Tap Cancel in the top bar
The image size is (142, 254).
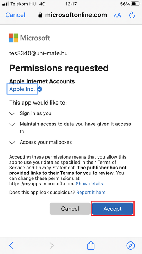15,15
